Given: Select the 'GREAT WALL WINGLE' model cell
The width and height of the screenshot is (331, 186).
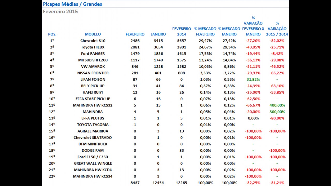Looking at the screenshot, I should [x=93, y=163].
